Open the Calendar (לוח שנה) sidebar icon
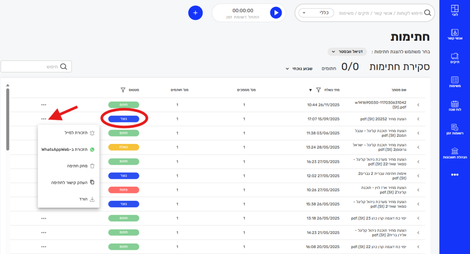Viewport: 470px width, 254px height. click(x=454, y=106)
